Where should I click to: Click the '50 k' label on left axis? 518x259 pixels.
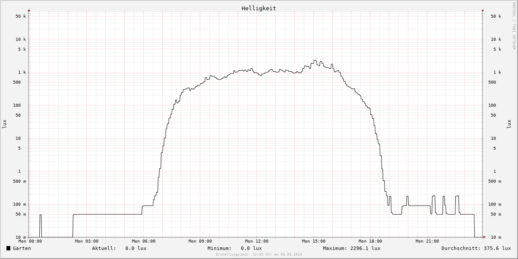click(21, 16)
